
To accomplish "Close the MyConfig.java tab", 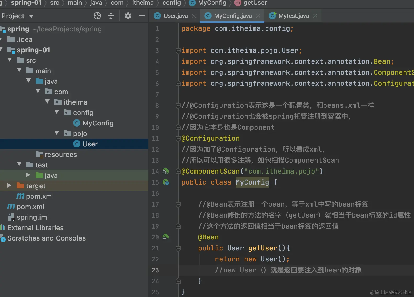I will point(258,16).
